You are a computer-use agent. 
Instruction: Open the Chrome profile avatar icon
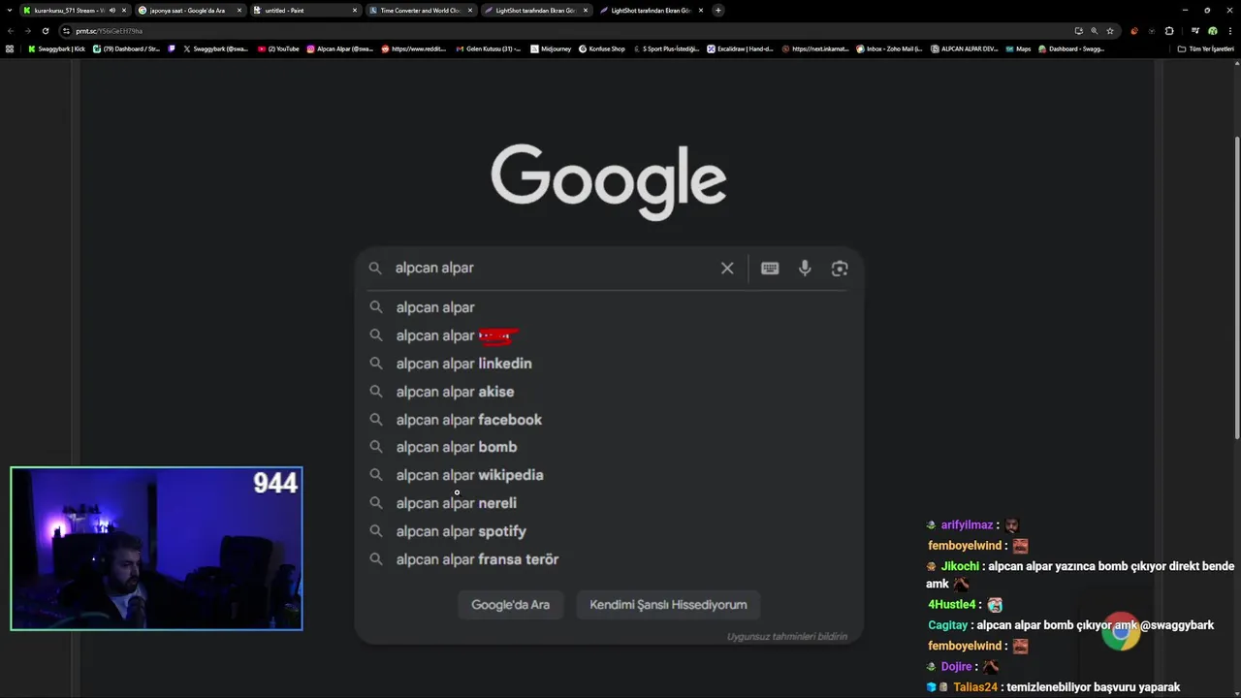[1213, 31]
